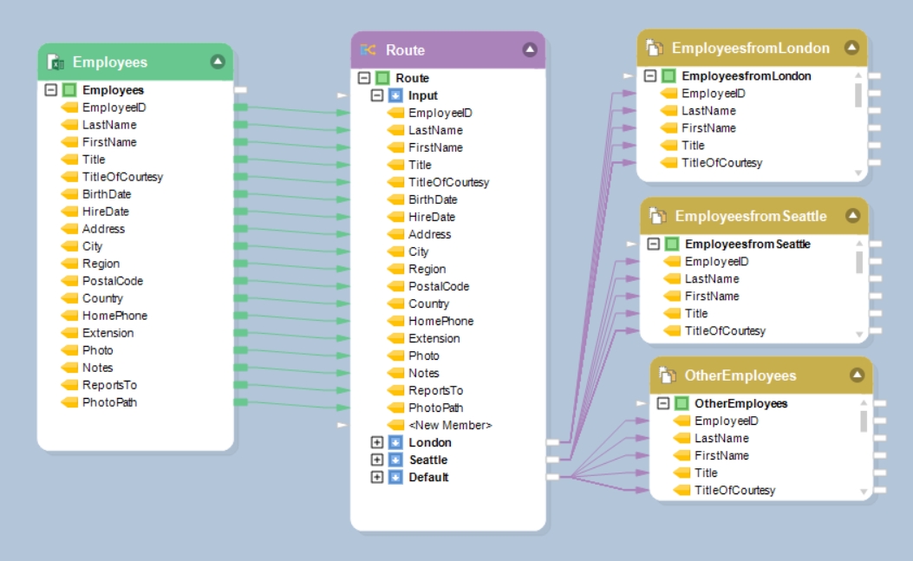
Task: Click field icon next to LastName in EmployeesfromSeattle
Action: pos(672,278)
